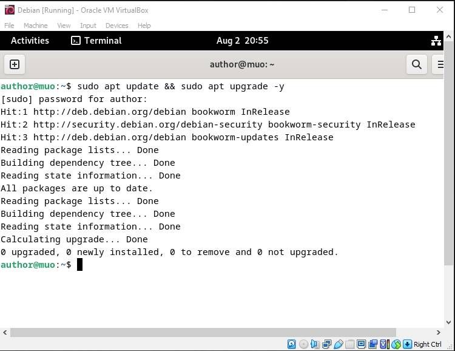
Task: Click the author@muo: ~ window title
Action: coord(242,64)
